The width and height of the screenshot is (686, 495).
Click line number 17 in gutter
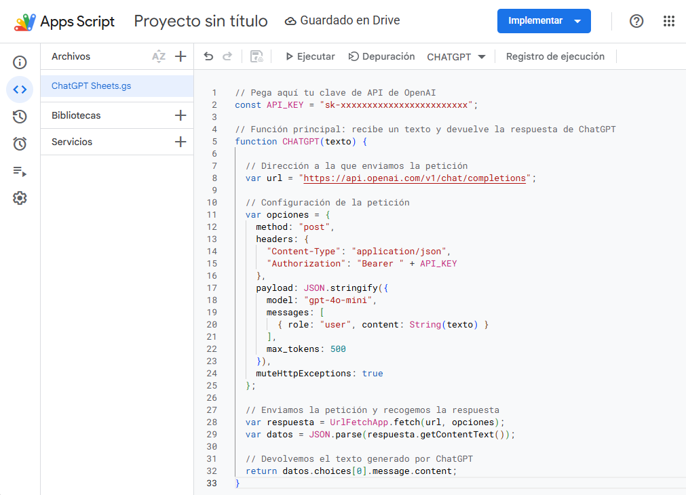point(212,288)
